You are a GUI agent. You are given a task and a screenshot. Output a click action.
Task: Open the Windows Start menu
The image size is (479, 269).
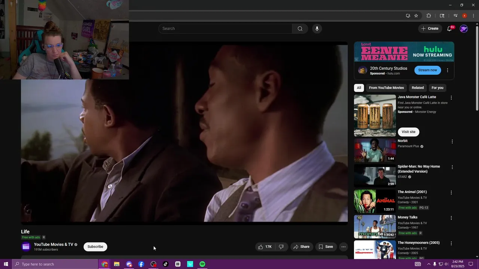pos(6,264)
